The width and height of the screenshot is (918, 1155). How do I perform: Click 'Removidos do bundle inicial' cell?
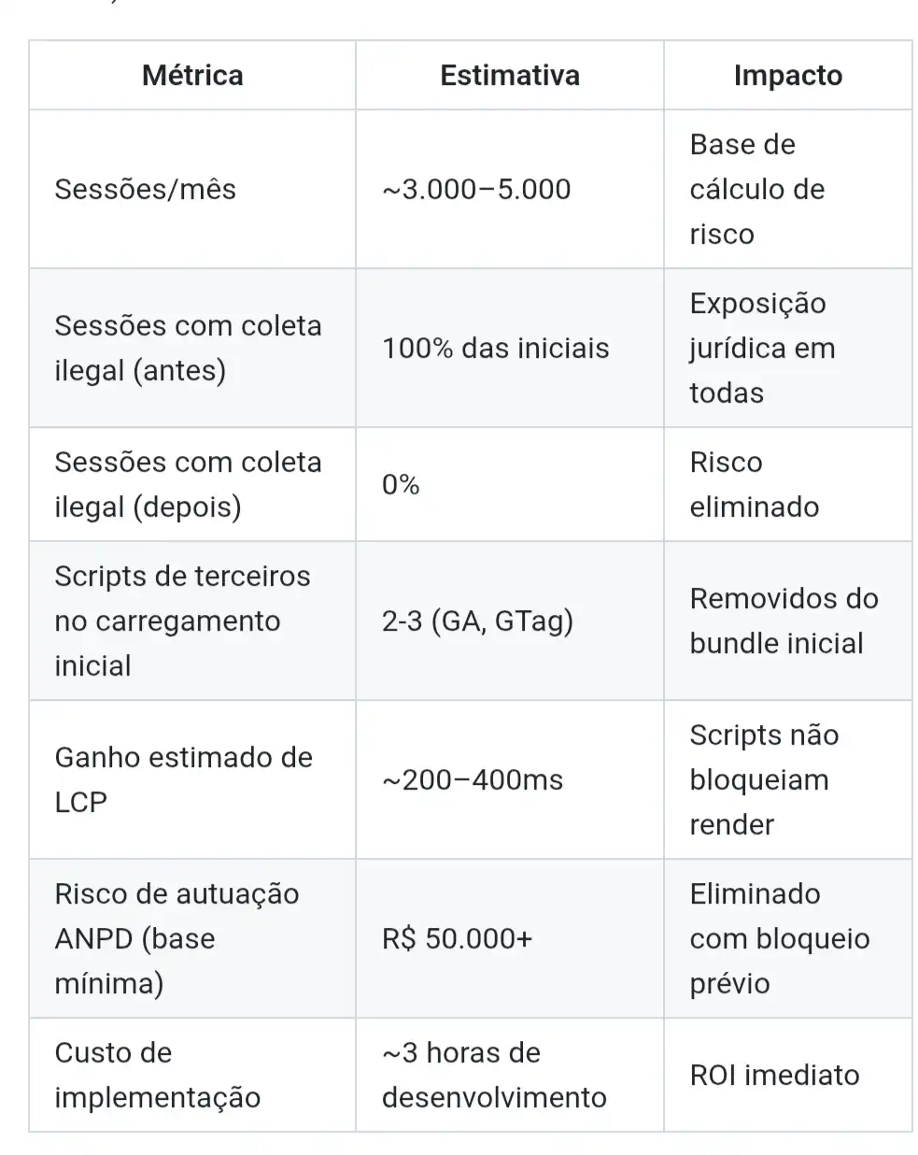[784, 621]
